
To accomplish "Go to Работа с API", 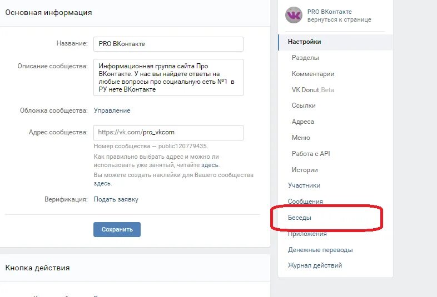I will coord(311,154).
